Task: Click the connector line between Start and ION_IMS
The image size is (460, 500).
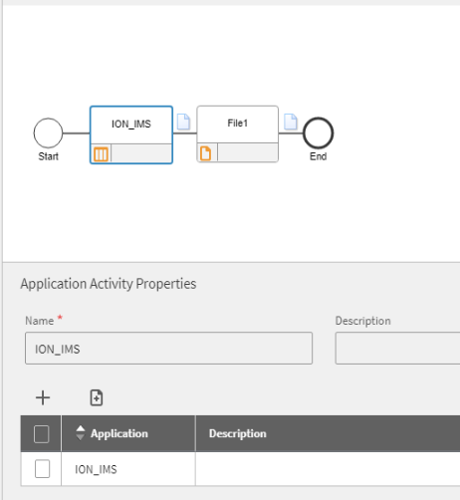Action: pyautogui.click(x=77, y=133)
